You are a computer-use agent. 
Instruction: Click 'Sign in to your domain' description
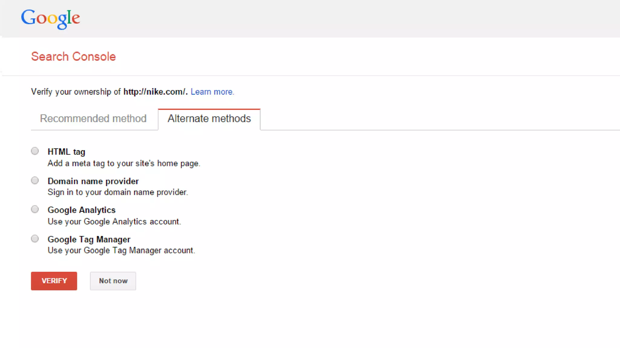point(118,192)
